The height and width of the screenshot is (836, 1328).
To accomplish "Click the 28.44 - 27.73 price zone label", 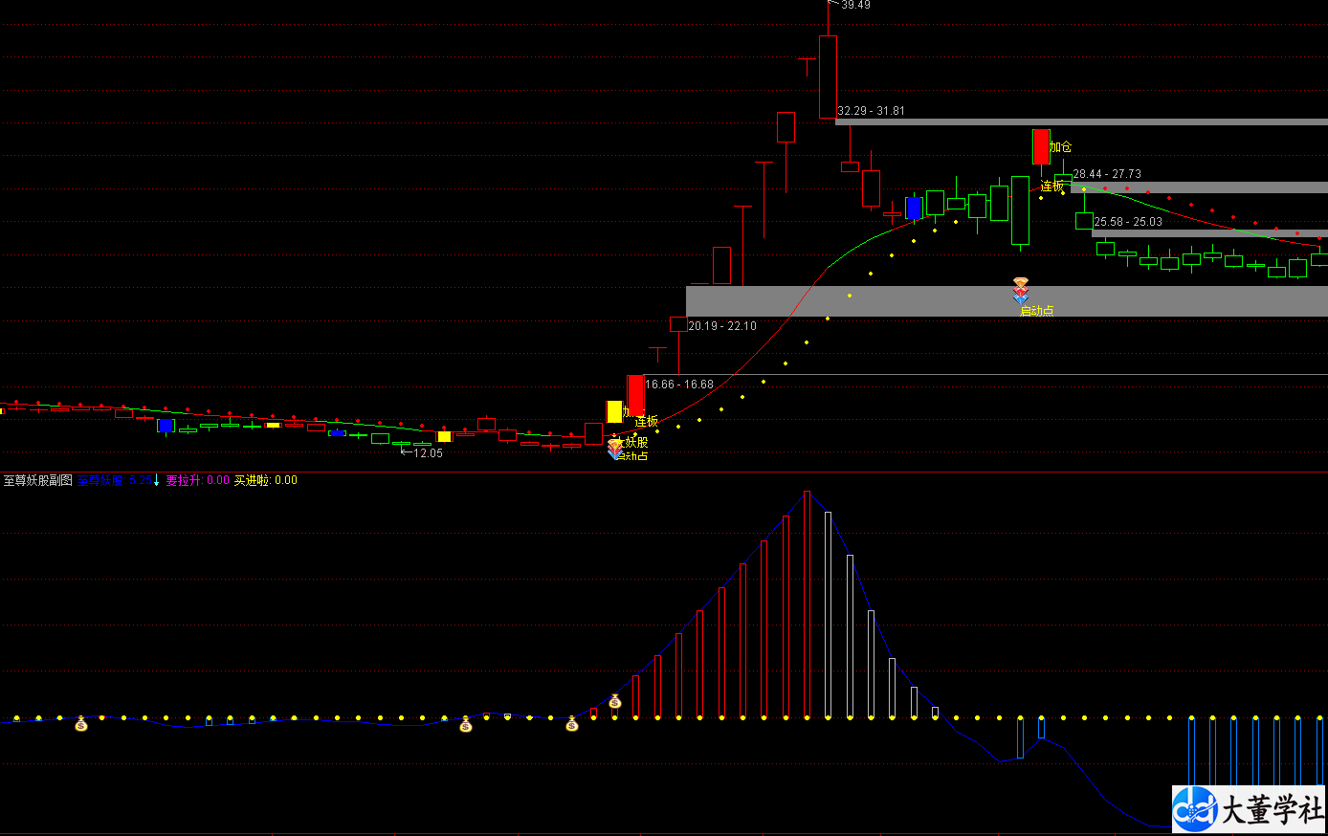I will point(1107,174).
